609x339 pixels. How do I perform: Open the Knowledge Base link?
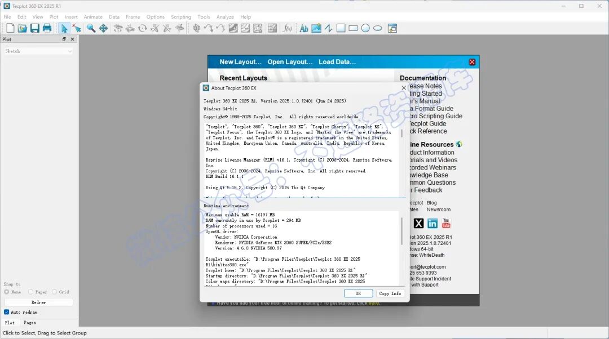(x=429, y=175)
